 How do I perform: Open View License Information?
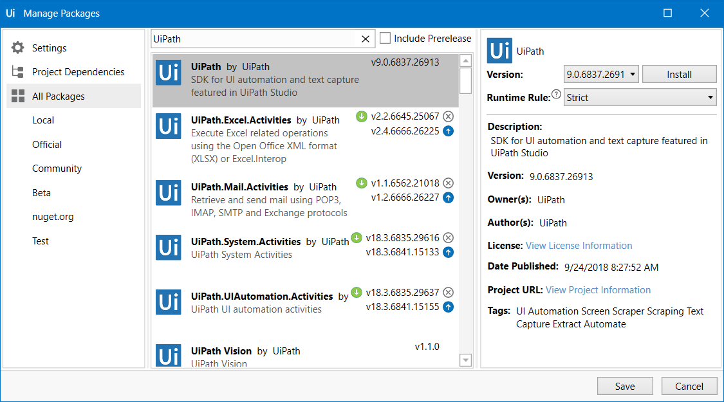tap(579, 246)
